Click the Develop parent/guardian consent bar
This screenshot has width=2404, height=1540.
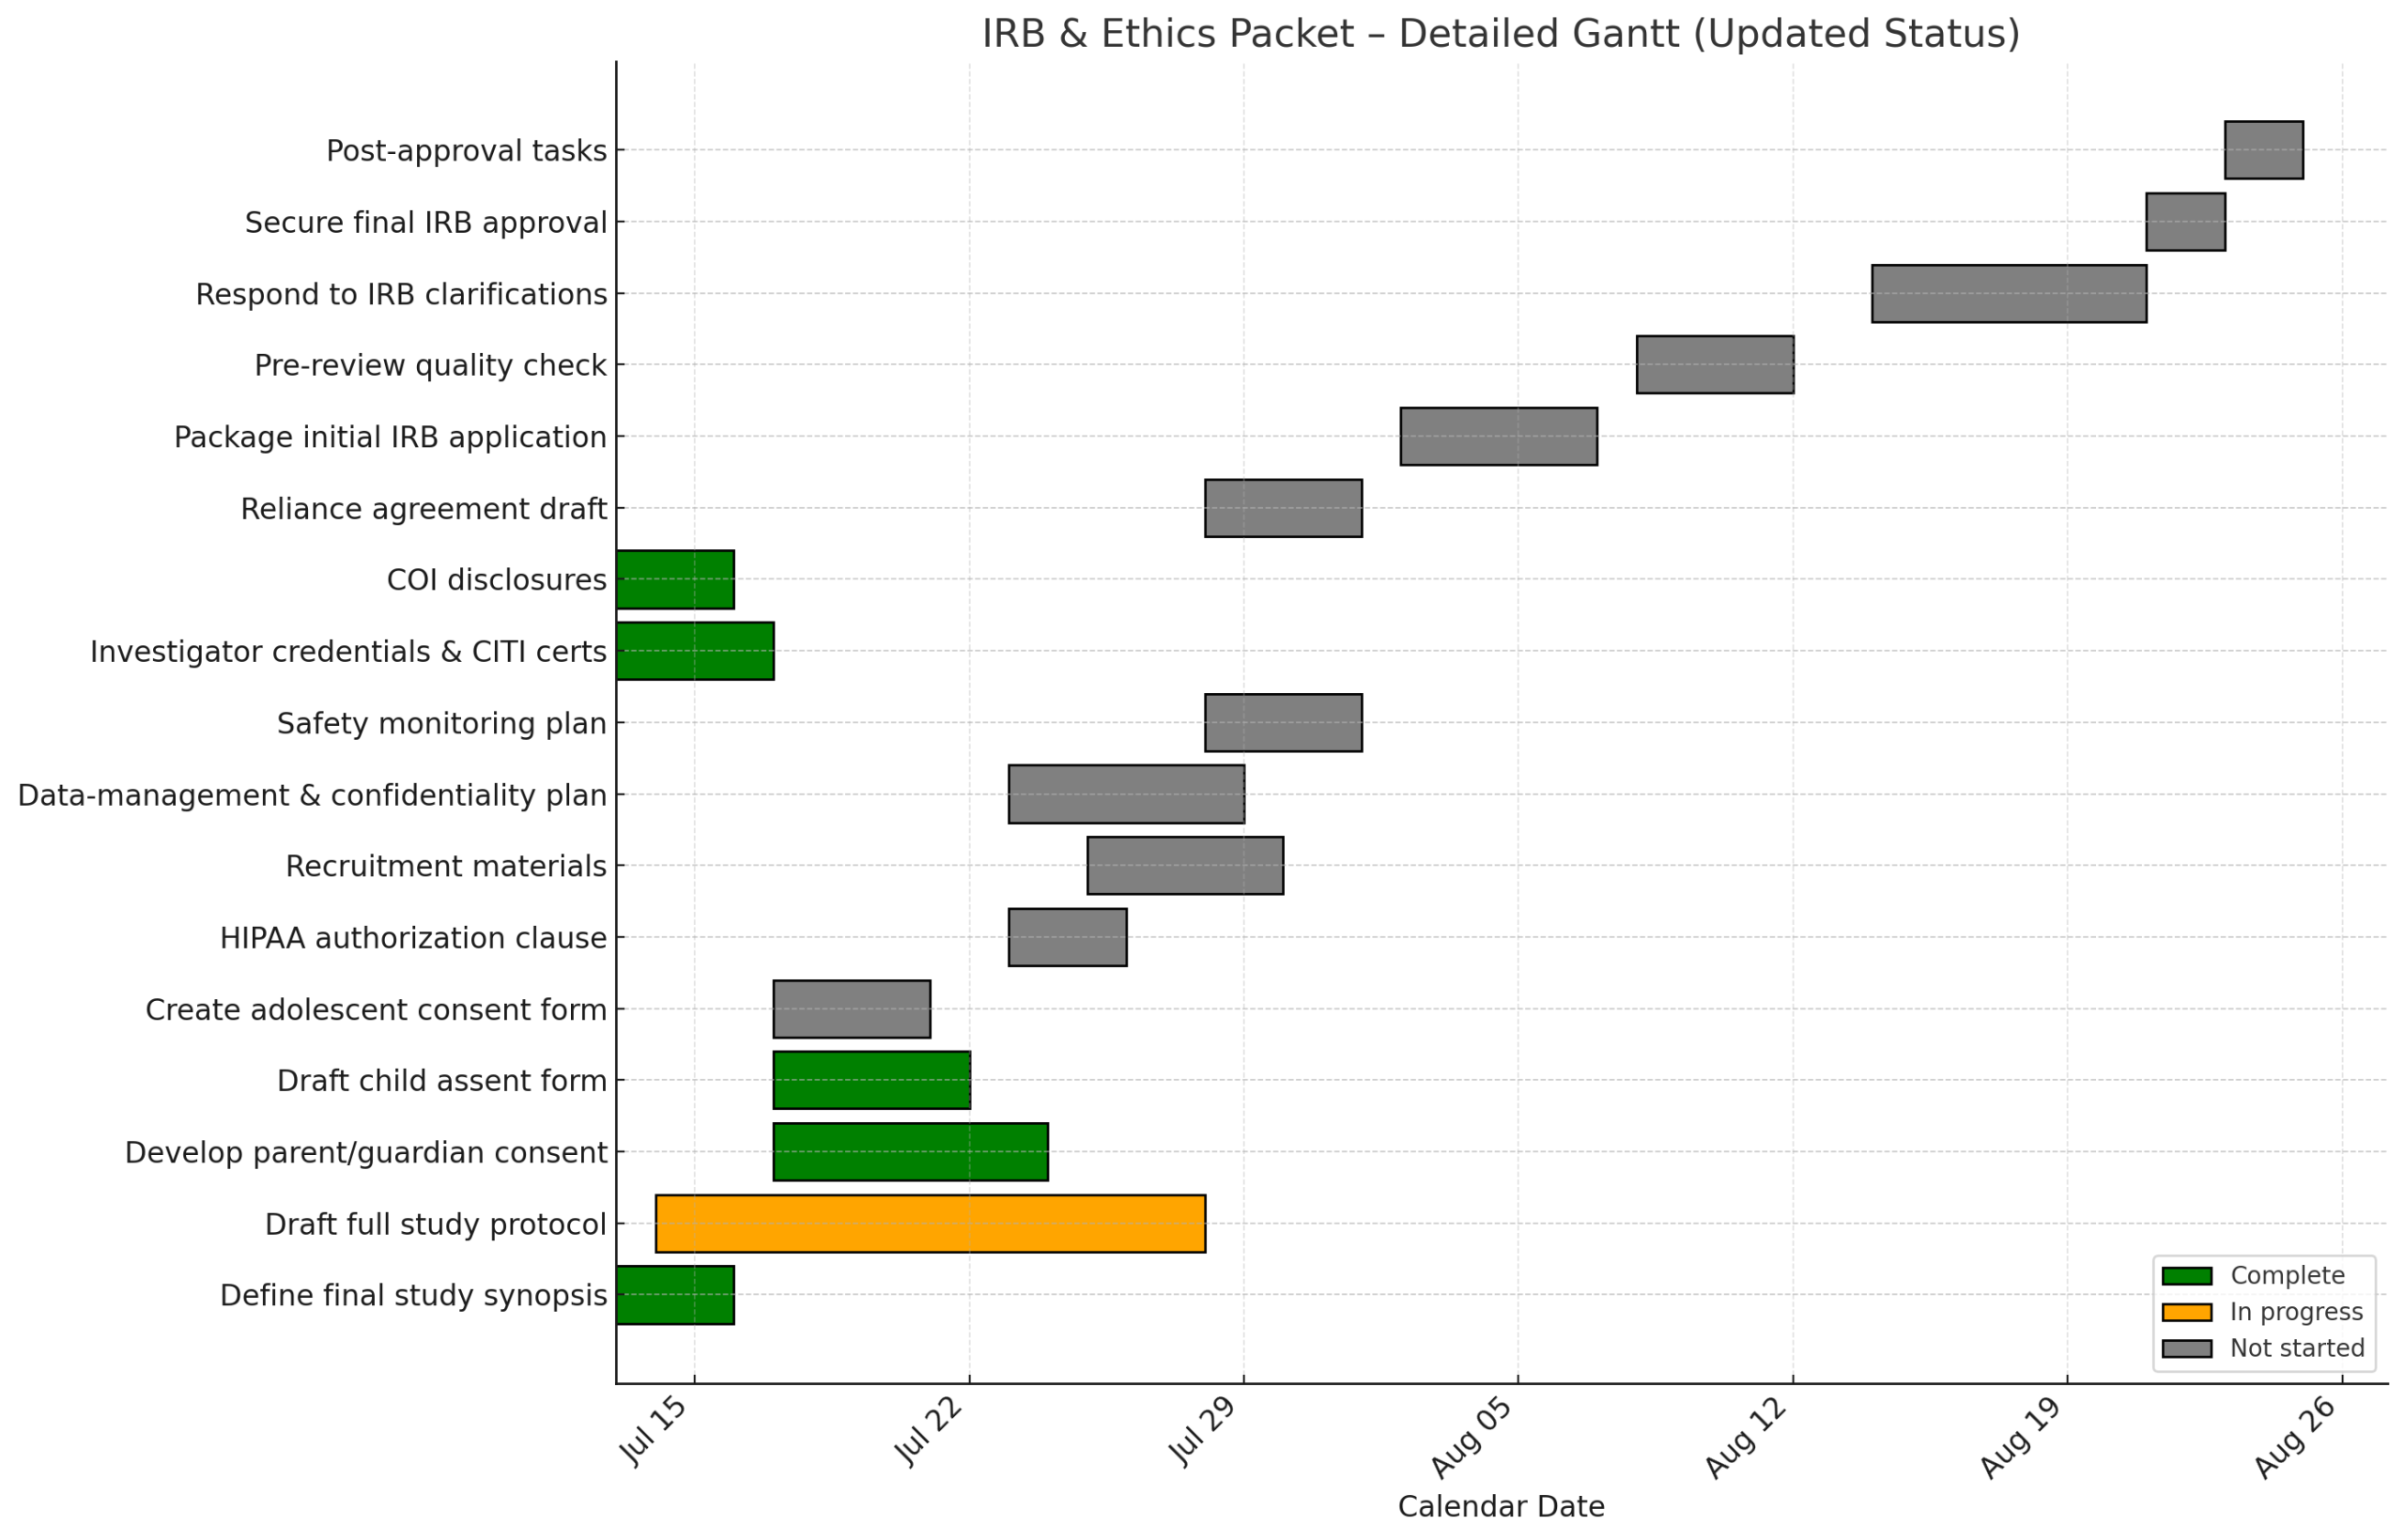pyautogui.click(x=910, y=1152)
